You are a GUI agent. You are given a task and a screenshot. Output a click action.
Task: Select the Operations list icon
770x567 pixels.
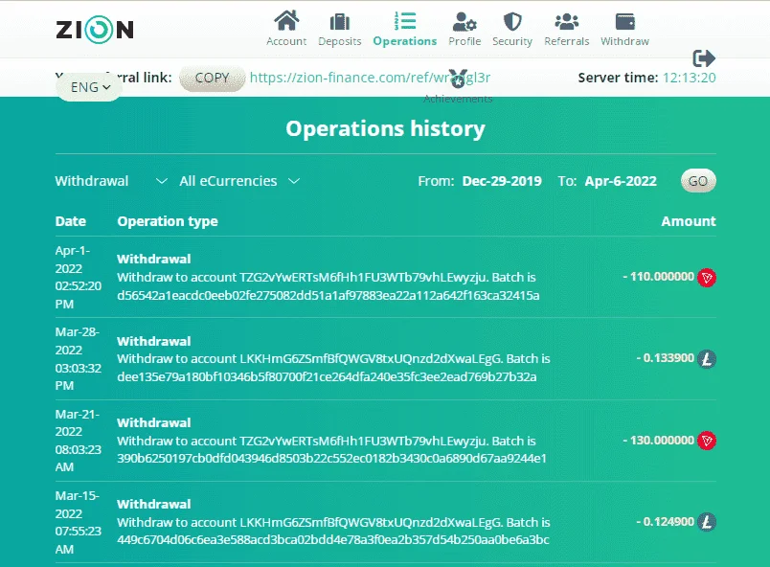(405, 21)
